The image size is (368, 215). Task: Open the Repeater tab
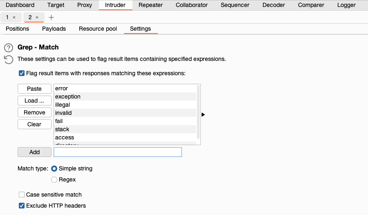(150, 5)
